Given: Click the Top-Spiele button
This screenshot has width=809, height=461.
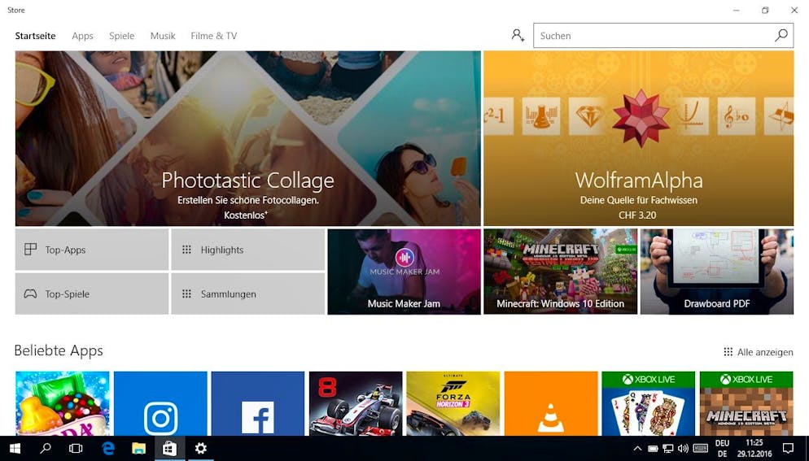Looking at the screenshot, I should 92,294.
